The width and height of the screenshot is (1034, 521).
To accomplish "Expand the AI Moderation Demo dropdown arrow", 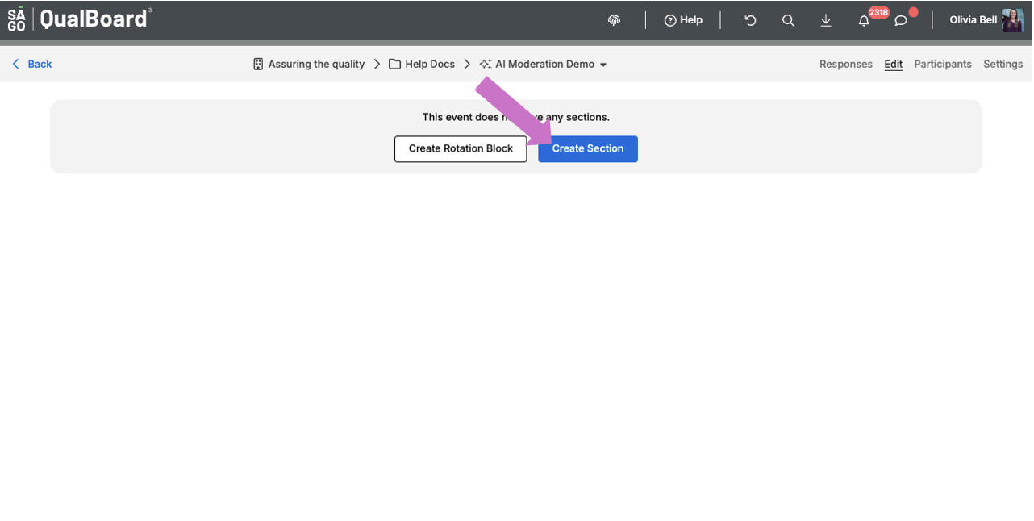I will (603, 64).
